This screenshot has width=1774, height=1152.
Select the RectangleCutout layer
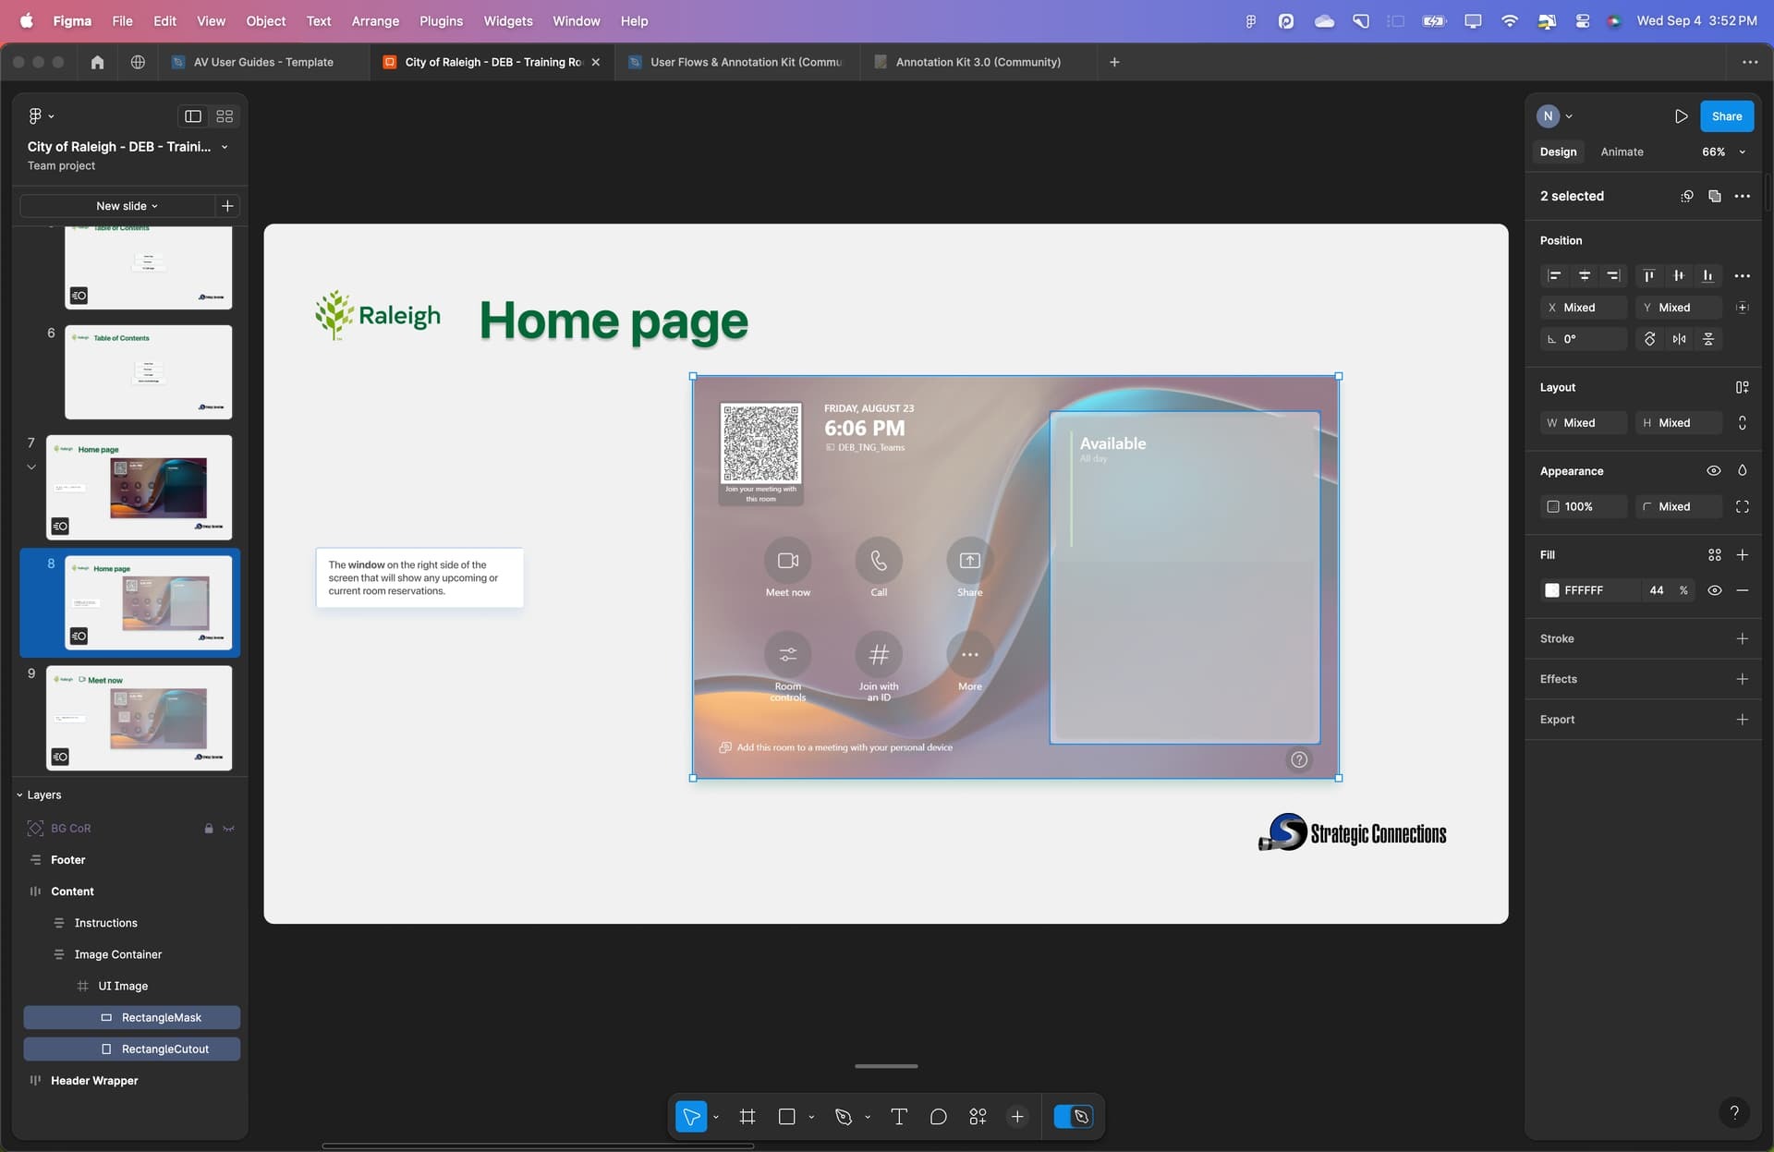[x=132, y=1049]
